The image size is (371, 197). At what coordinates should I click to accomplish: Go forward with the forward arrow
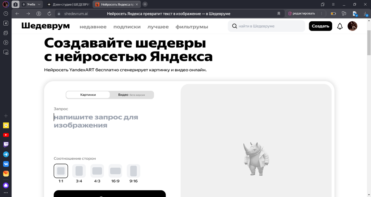click(x=28, y=14)
